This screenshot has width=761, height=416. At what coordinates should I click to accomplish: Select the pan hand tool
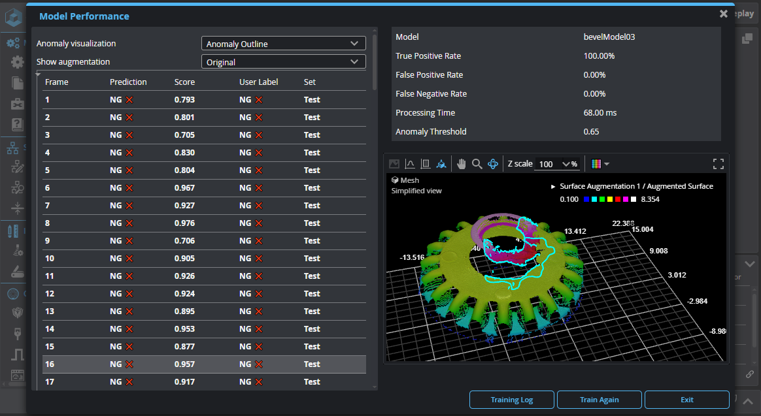tap(461, 164)
